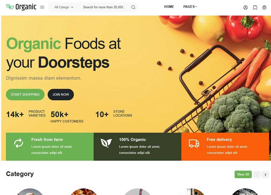This screenshot has width=271, height=195.
Task: Show next categories with right arrow
Action: coord(265,175)
